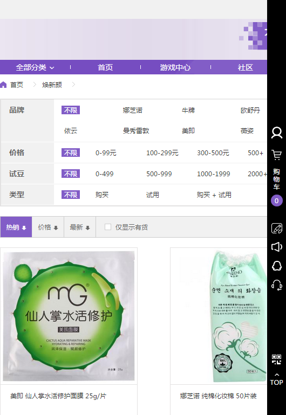Filter price 100-299元
This screenshot has width=286, height=415.
click(x=162, y=153)
